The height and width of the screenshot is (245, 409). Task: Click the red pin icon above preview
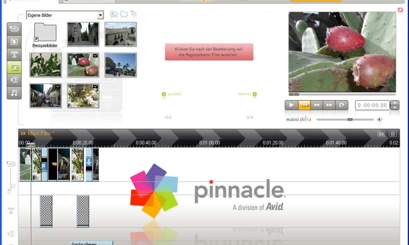click(400, 10)
